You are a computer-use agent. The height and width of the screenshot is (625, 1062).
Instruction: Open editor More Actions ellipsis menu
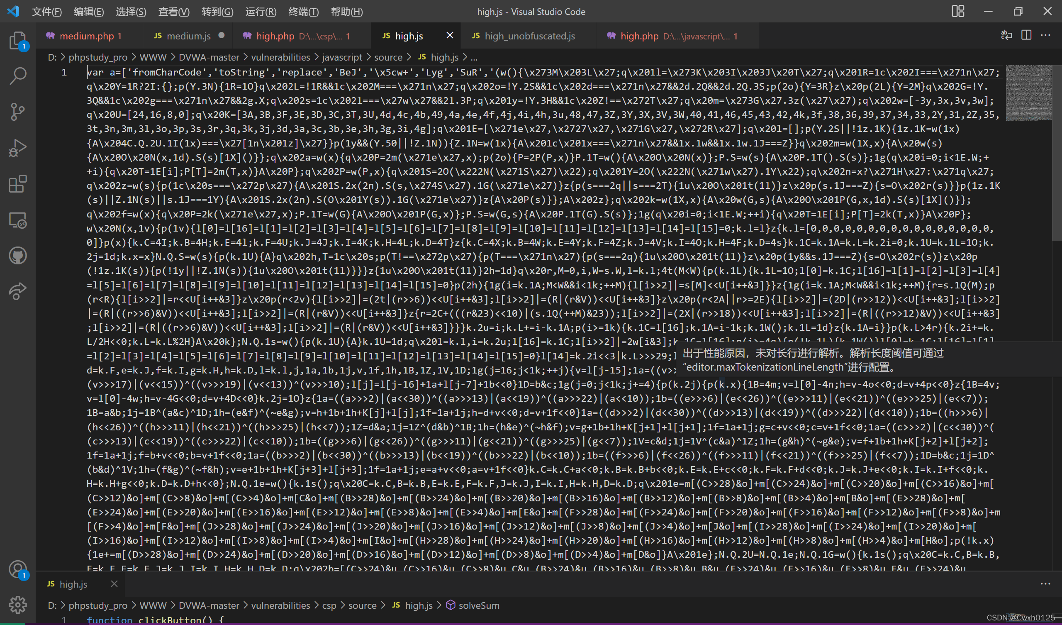coord(1045,35)
